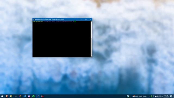Click the green circle tray icon
Screen dimensions: 174x98
coord(151,96)
